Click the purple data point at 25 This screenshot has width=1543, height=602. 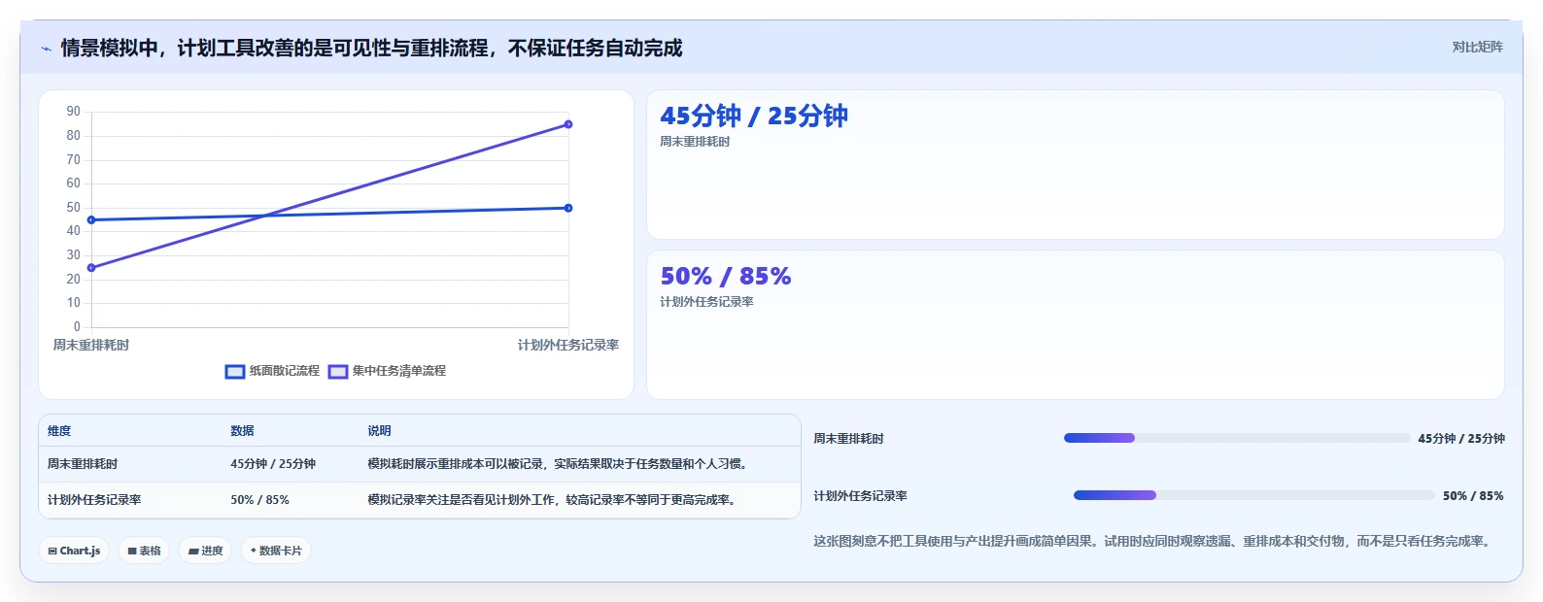[91, 268]
